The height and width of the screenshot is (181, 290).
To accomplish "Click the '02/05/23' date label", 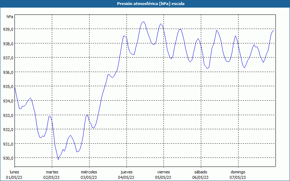I will 51,177.
